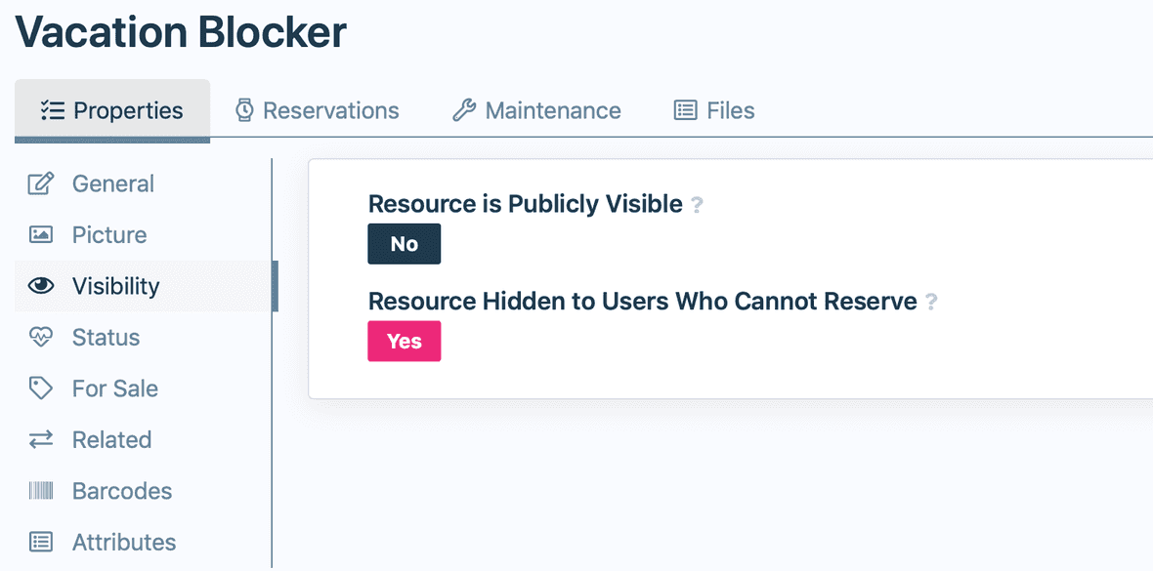Click the barcode icon in the sidebar

[x=41, y=491]
